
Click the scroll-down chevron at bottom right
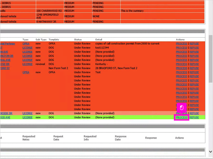click(211, 152)
